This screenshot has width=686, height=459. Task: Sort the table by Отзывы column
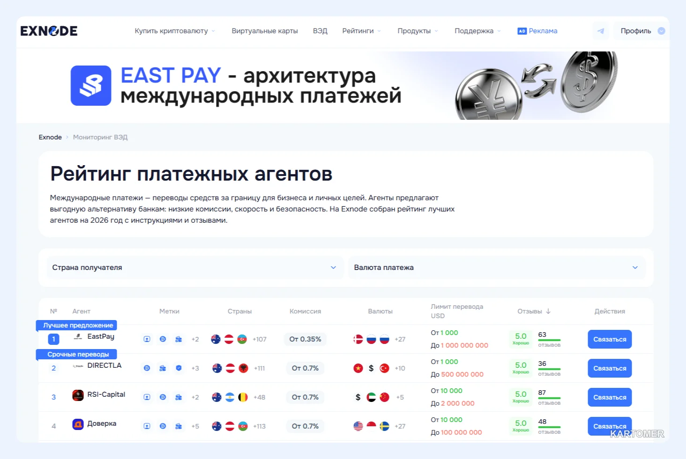click(x=534, y=311)
